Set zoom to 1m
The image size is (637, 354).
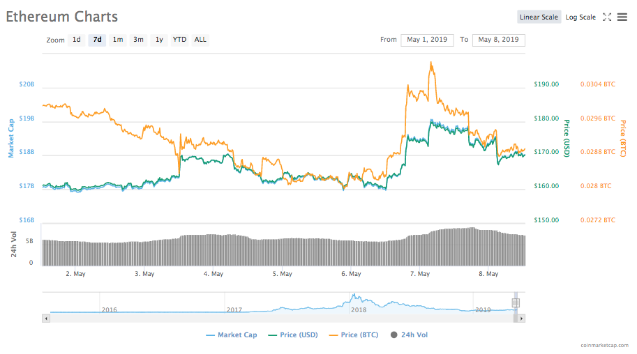[118, 40]
